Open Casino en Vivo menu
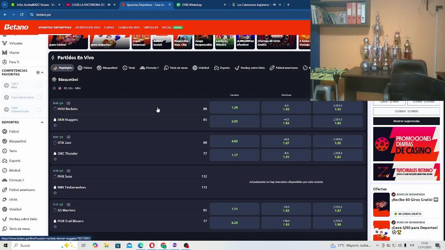445x250 pixels. 129,27
